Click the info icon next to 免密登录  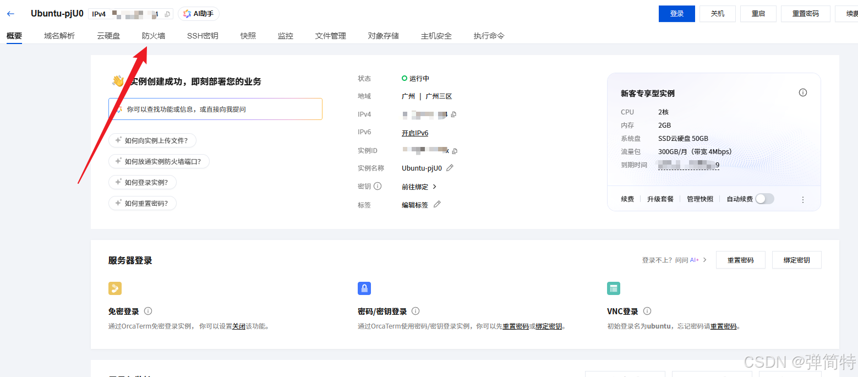click(148, 311)
